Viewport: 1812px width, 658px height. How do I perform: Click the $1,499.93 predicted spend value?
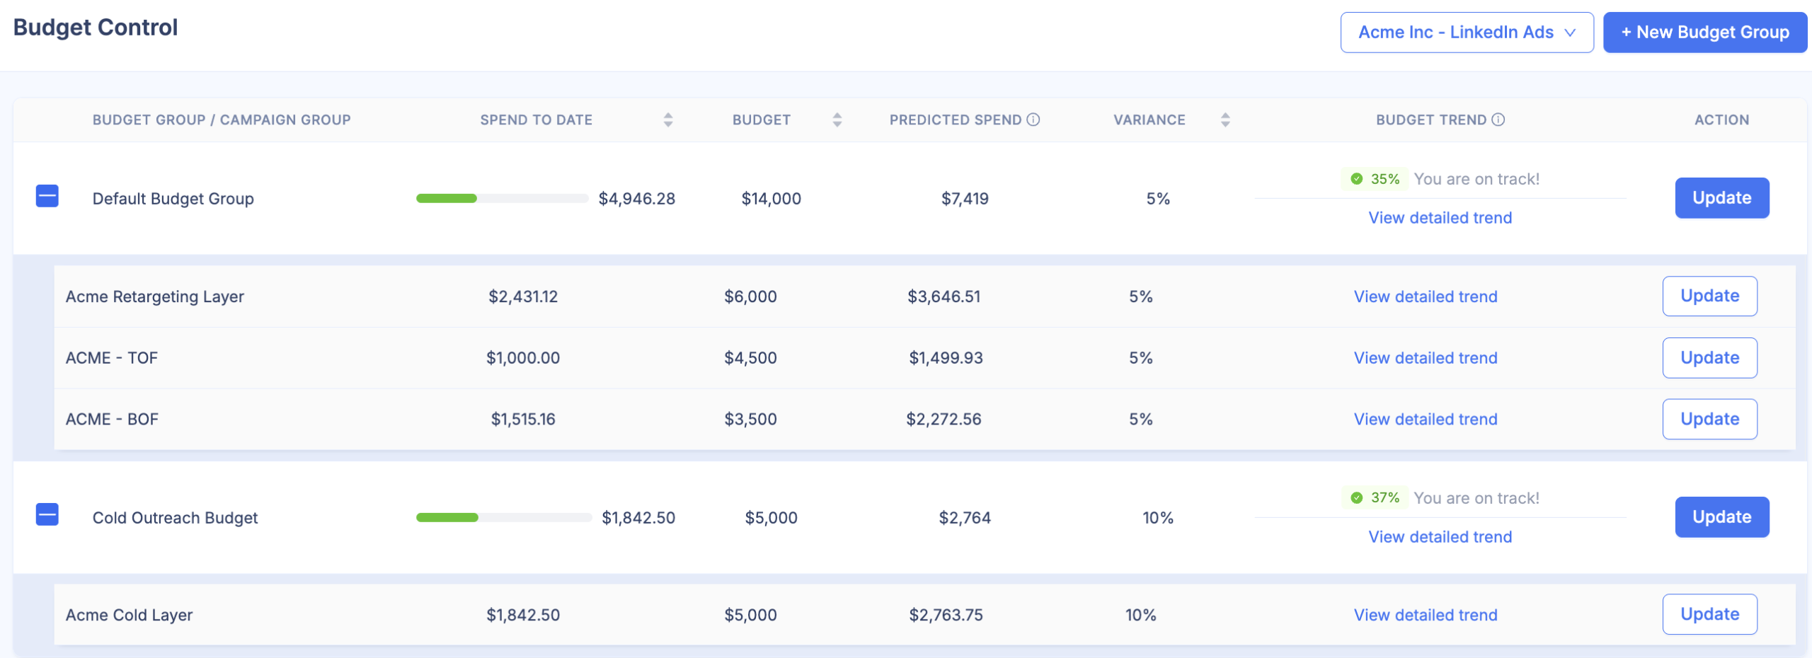[946, 358]
